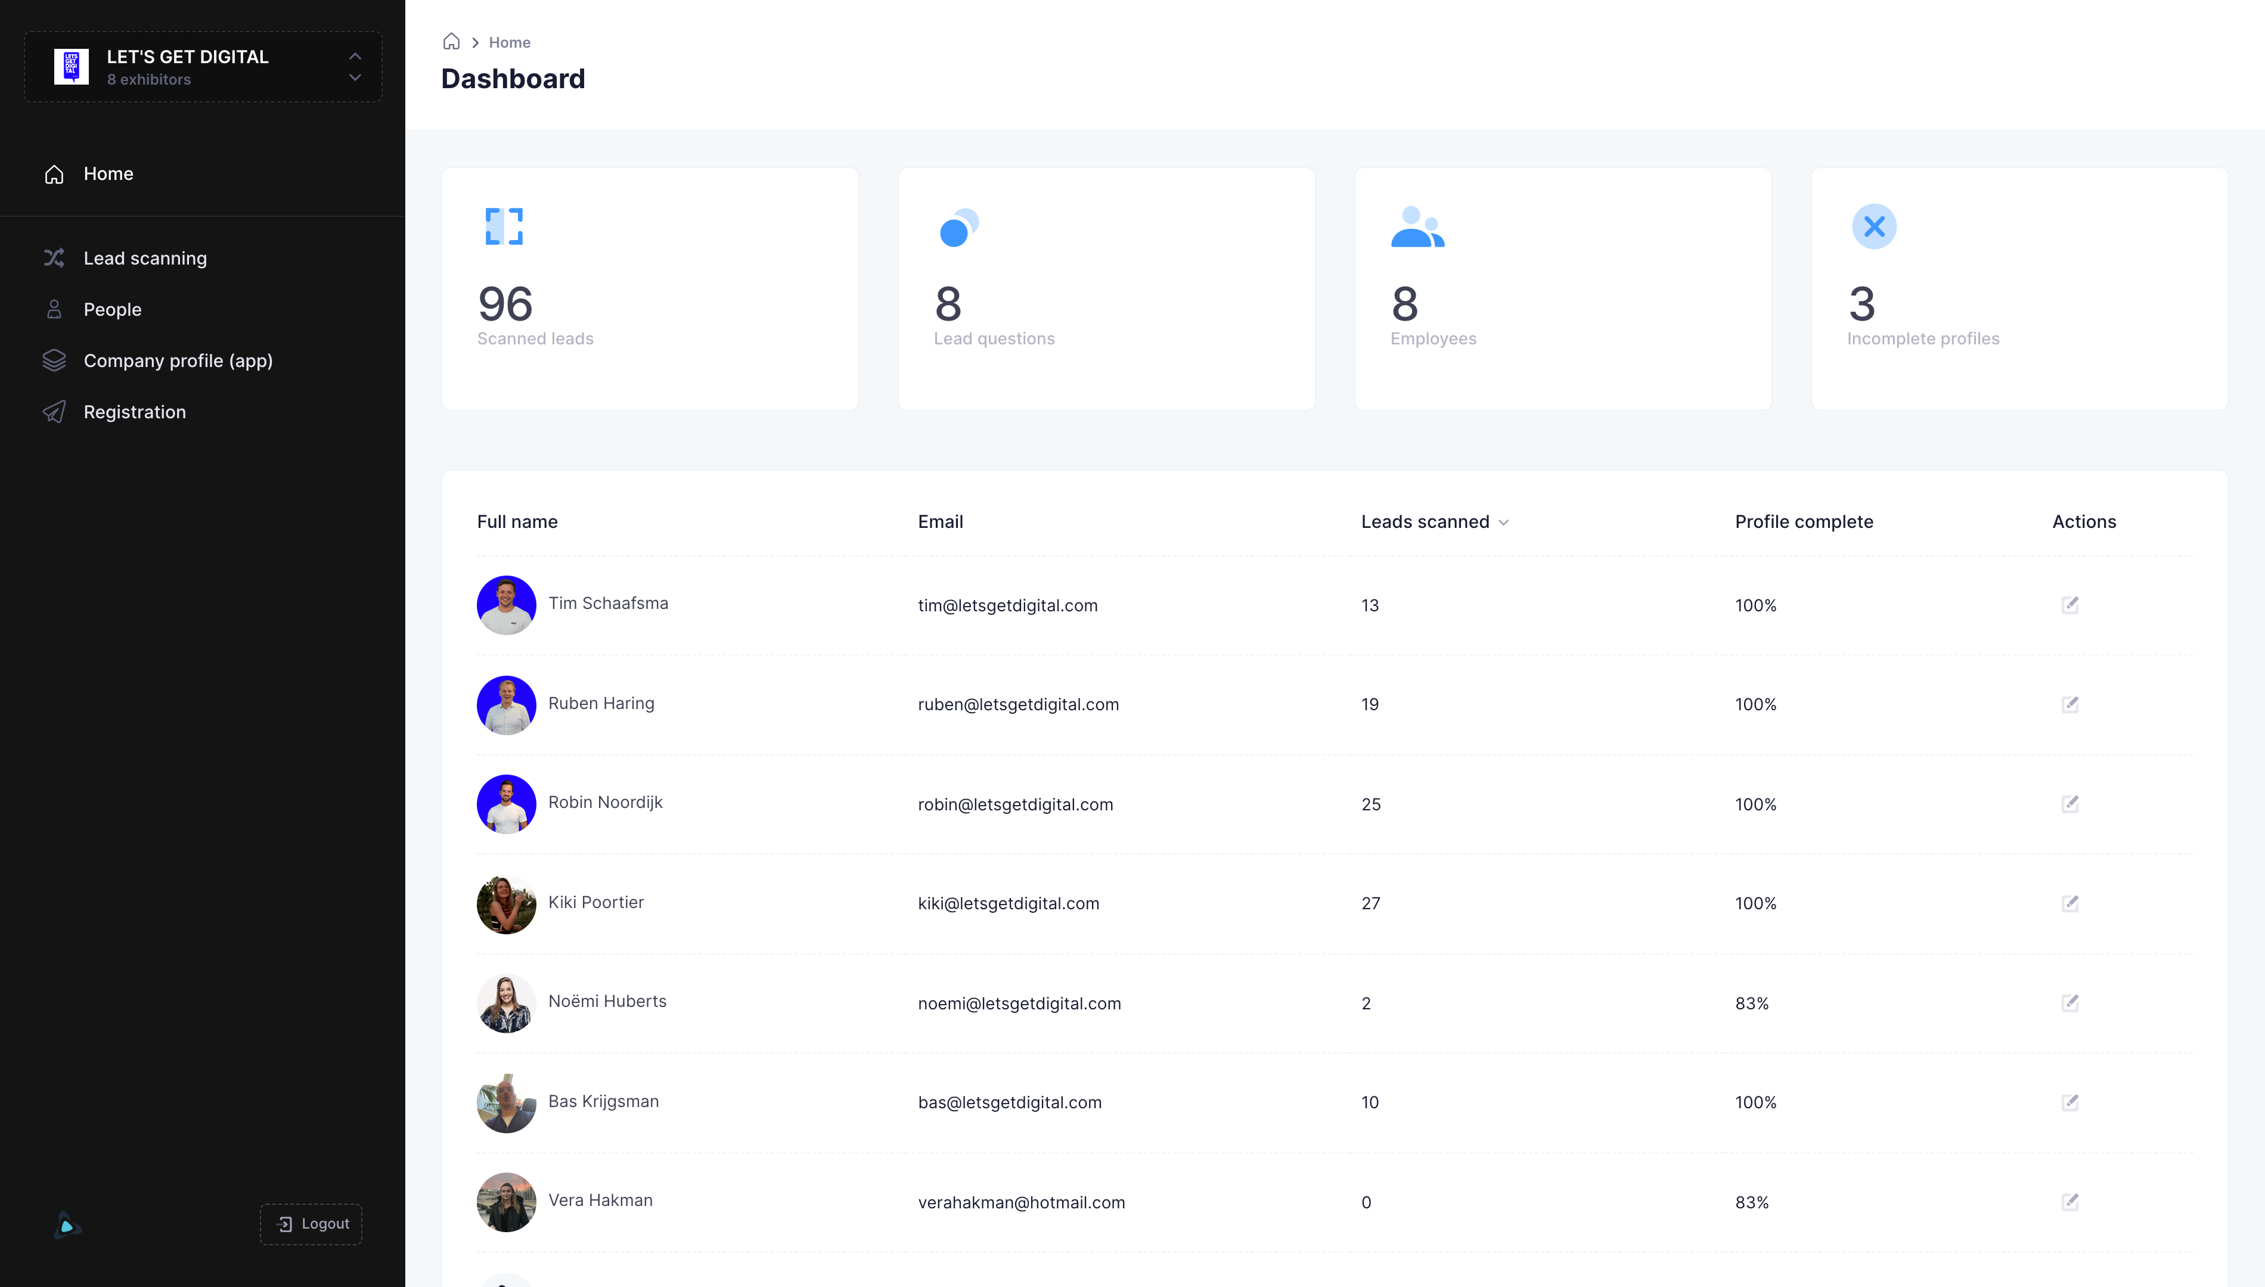The height and width of the screenshot is (1287, 2265).
Task: Select the name Robin Noordijk
Action: 606,803
